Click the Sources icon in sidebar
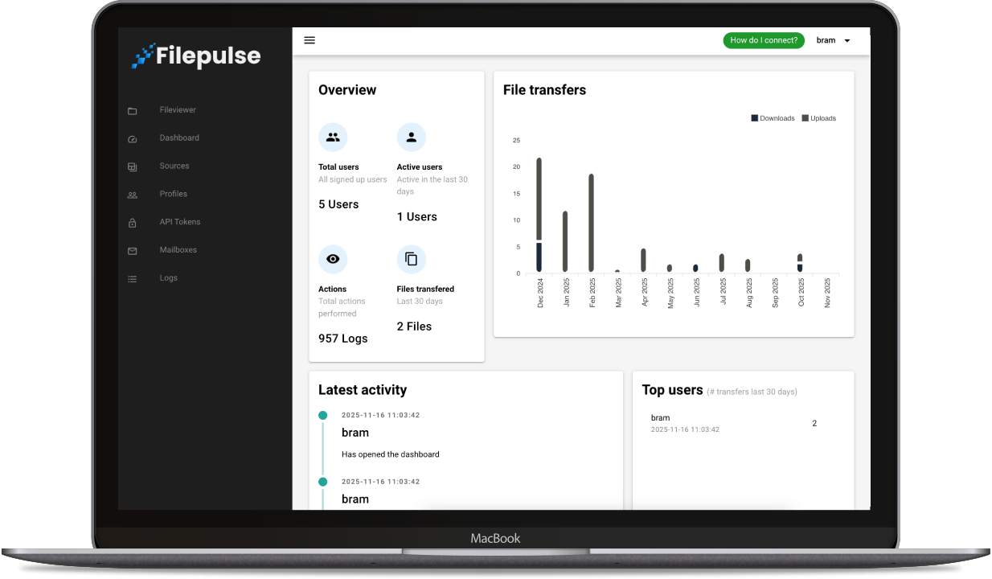Viewport: 992px width, 579px height. [x=133, y=167]
